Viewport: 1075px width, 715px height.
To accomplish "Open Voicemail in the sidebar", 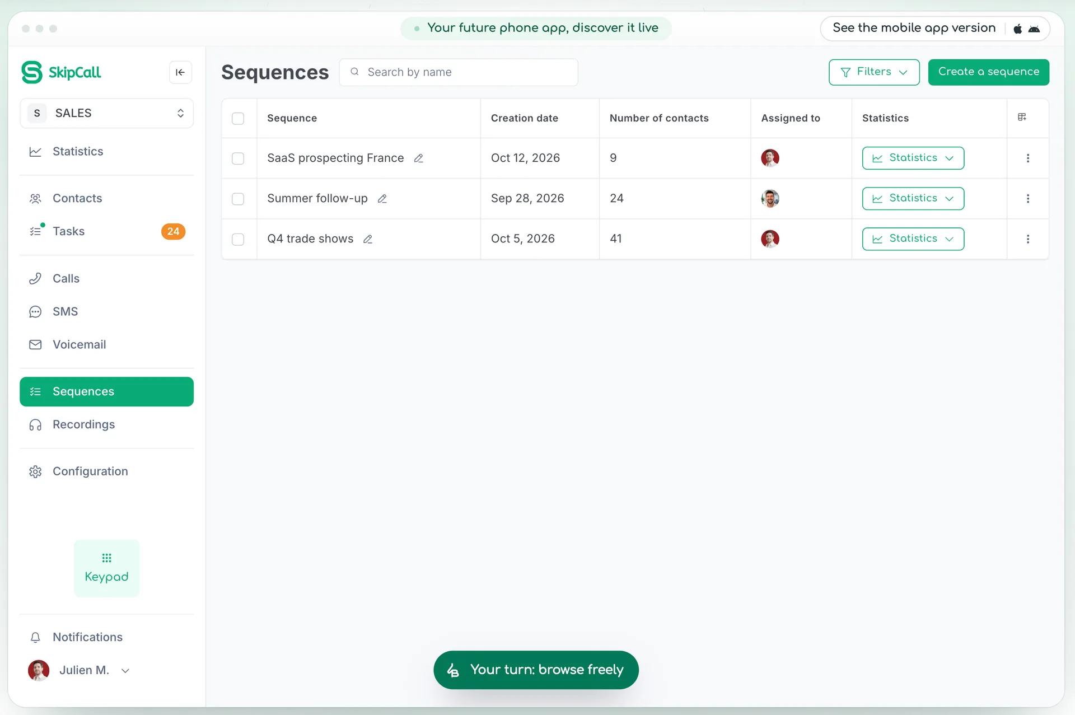I will [106, 344].
